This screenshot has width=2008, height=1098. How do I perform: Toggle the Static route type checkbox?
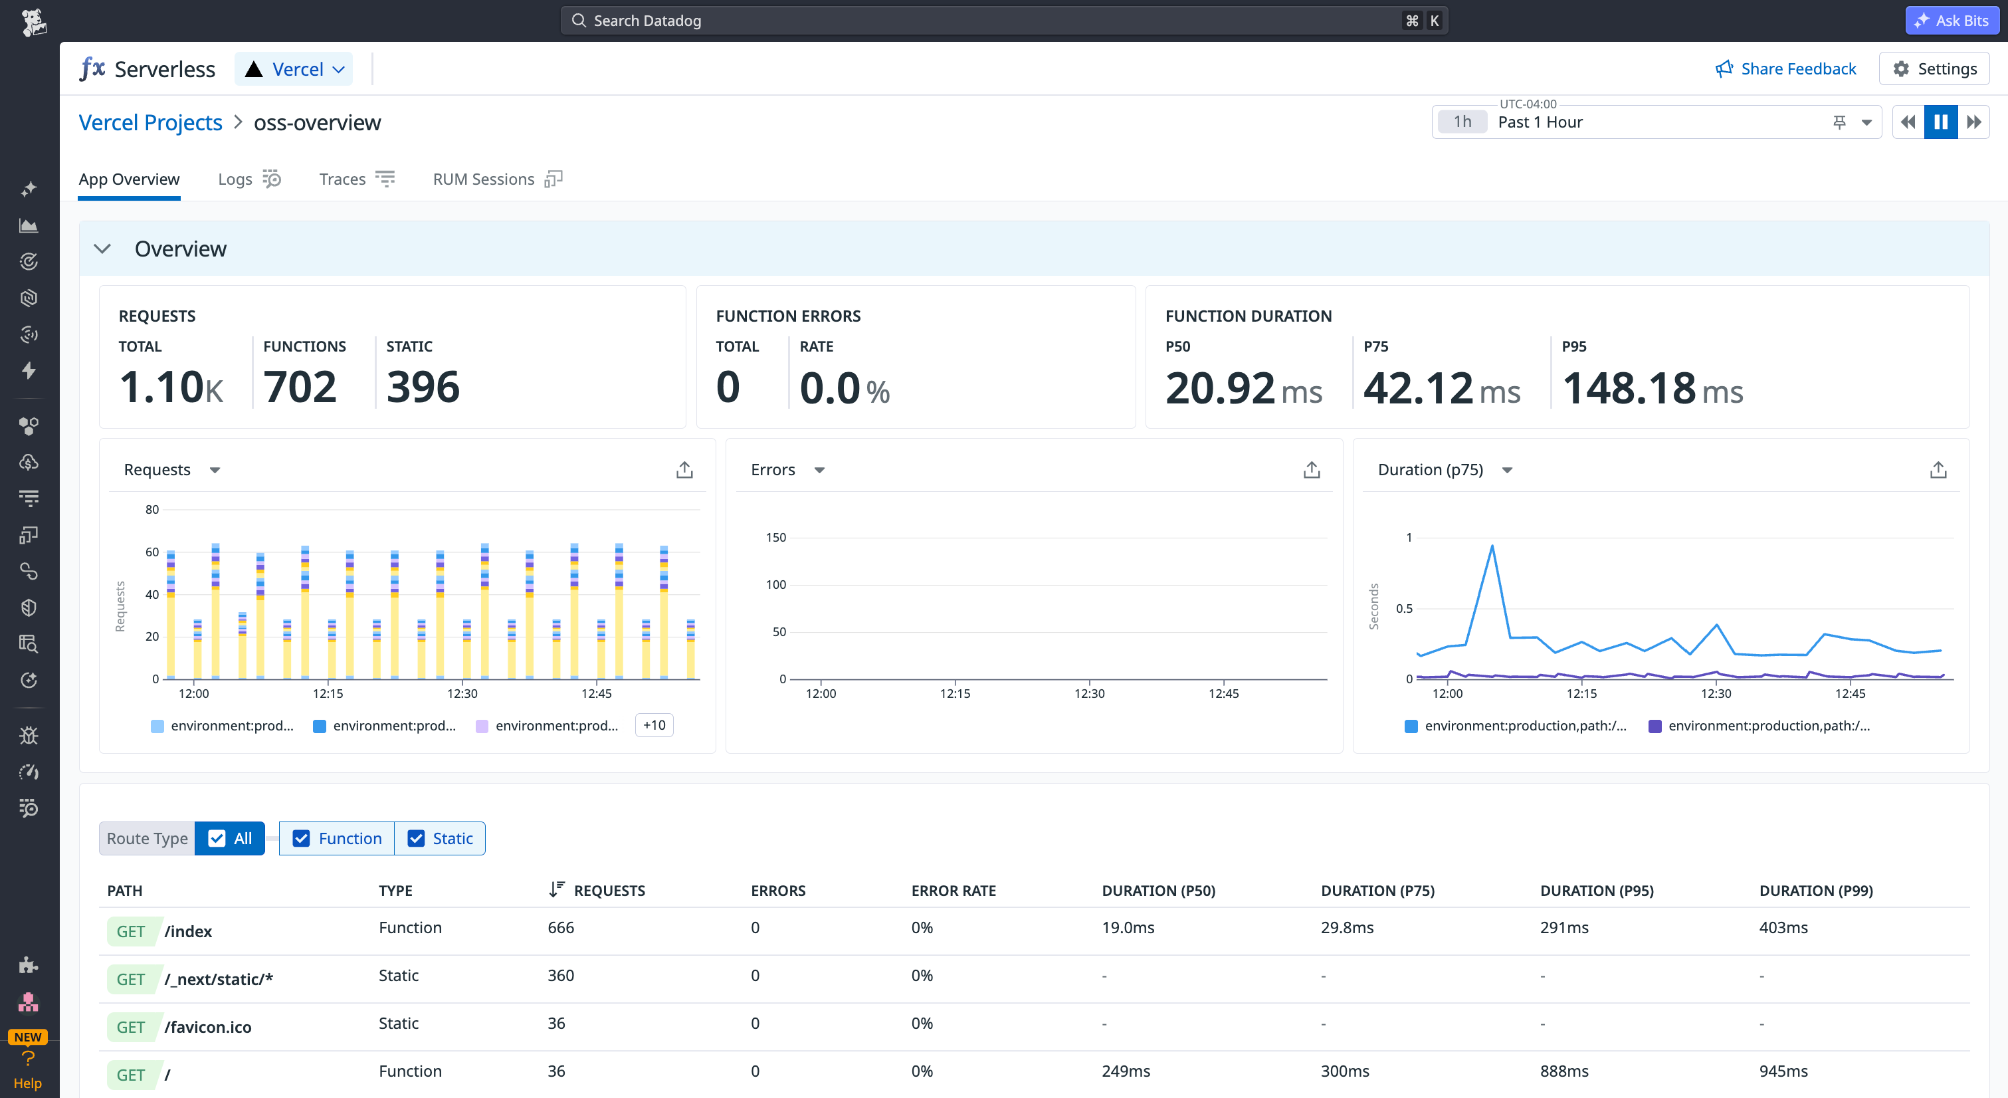point(416,838)
